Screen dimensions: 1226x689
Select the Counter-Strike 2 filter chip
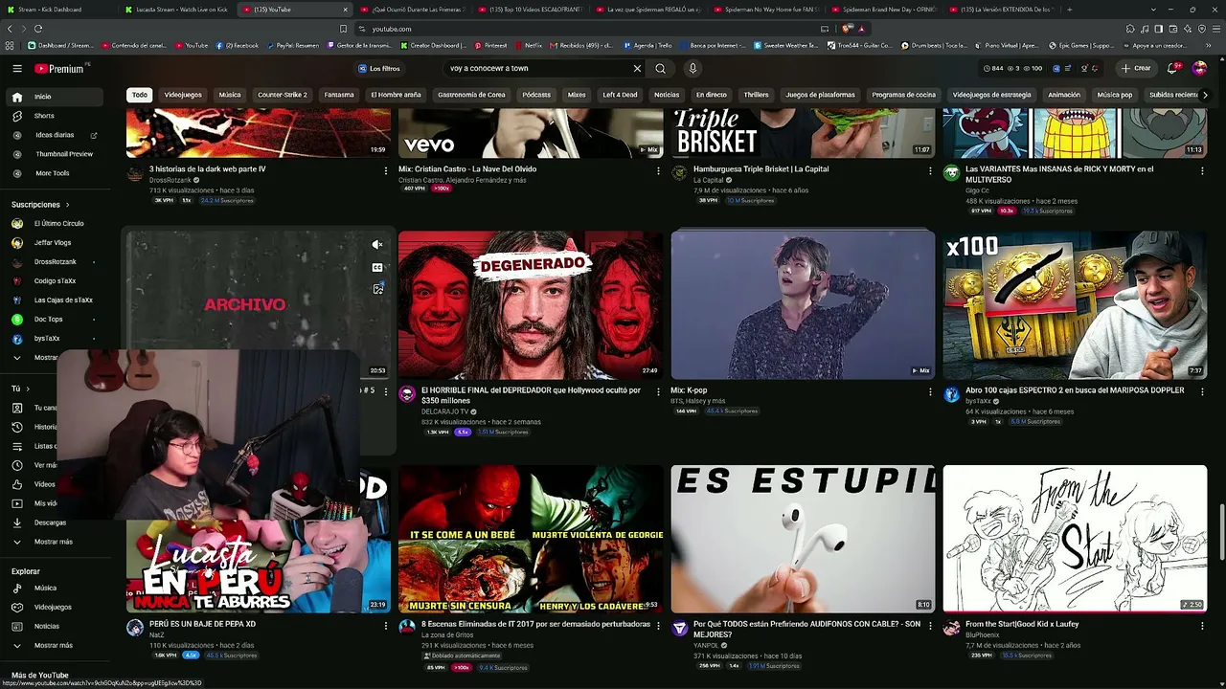[282, 95]
